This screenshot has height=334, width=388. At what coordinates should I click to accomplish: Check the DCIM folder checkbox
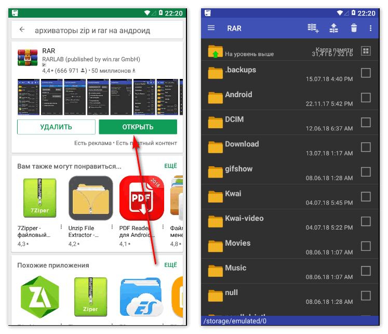[366, 123]
